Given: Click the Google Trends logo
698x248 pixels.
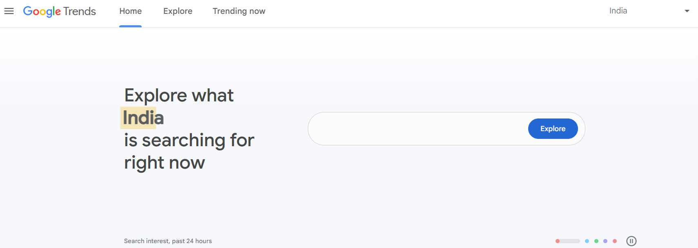Looking at the screenshot, I should click(60, 11).
